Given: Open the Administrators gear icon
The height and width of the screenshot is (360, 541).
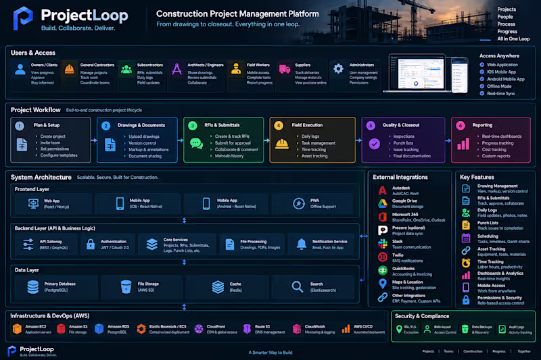Looking at the screenshot, I should [x=338, y=68].
